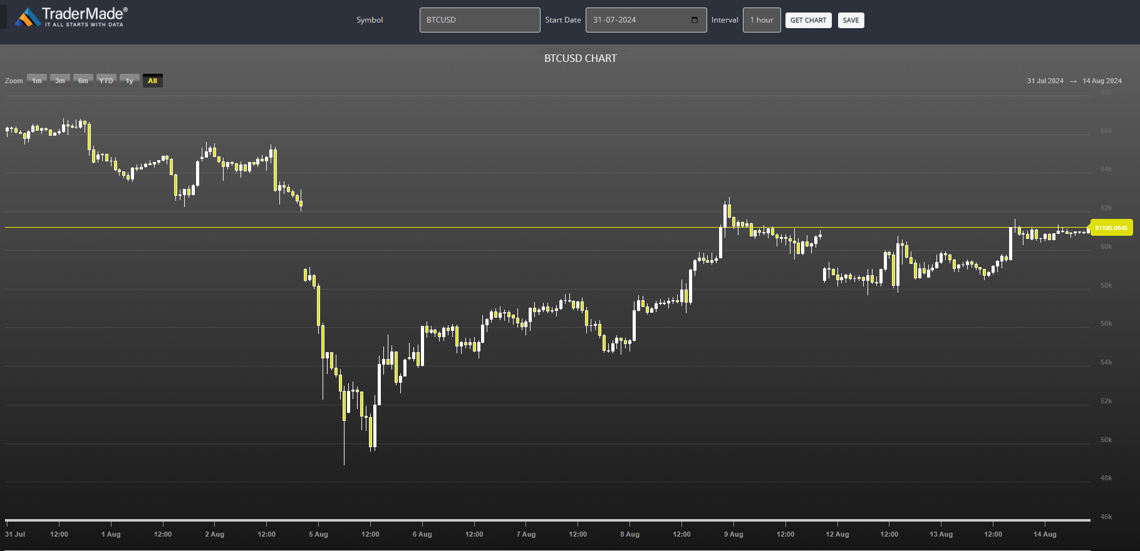This screenshot has height=551, width=1140.
Task: Select the 3m zoom range
Action: point(60,81)
